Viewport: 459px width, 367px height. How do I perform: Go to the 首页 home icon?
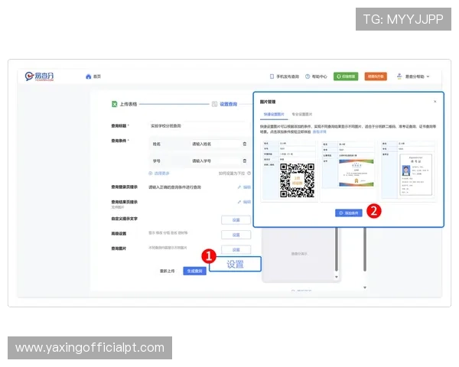tap(89, 76)
